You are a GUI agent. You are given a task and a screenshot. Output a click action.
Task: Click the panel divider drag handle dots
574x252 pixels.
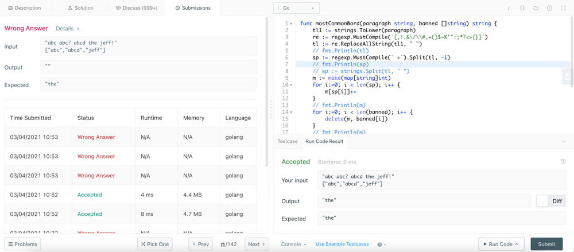coord(271,110)
